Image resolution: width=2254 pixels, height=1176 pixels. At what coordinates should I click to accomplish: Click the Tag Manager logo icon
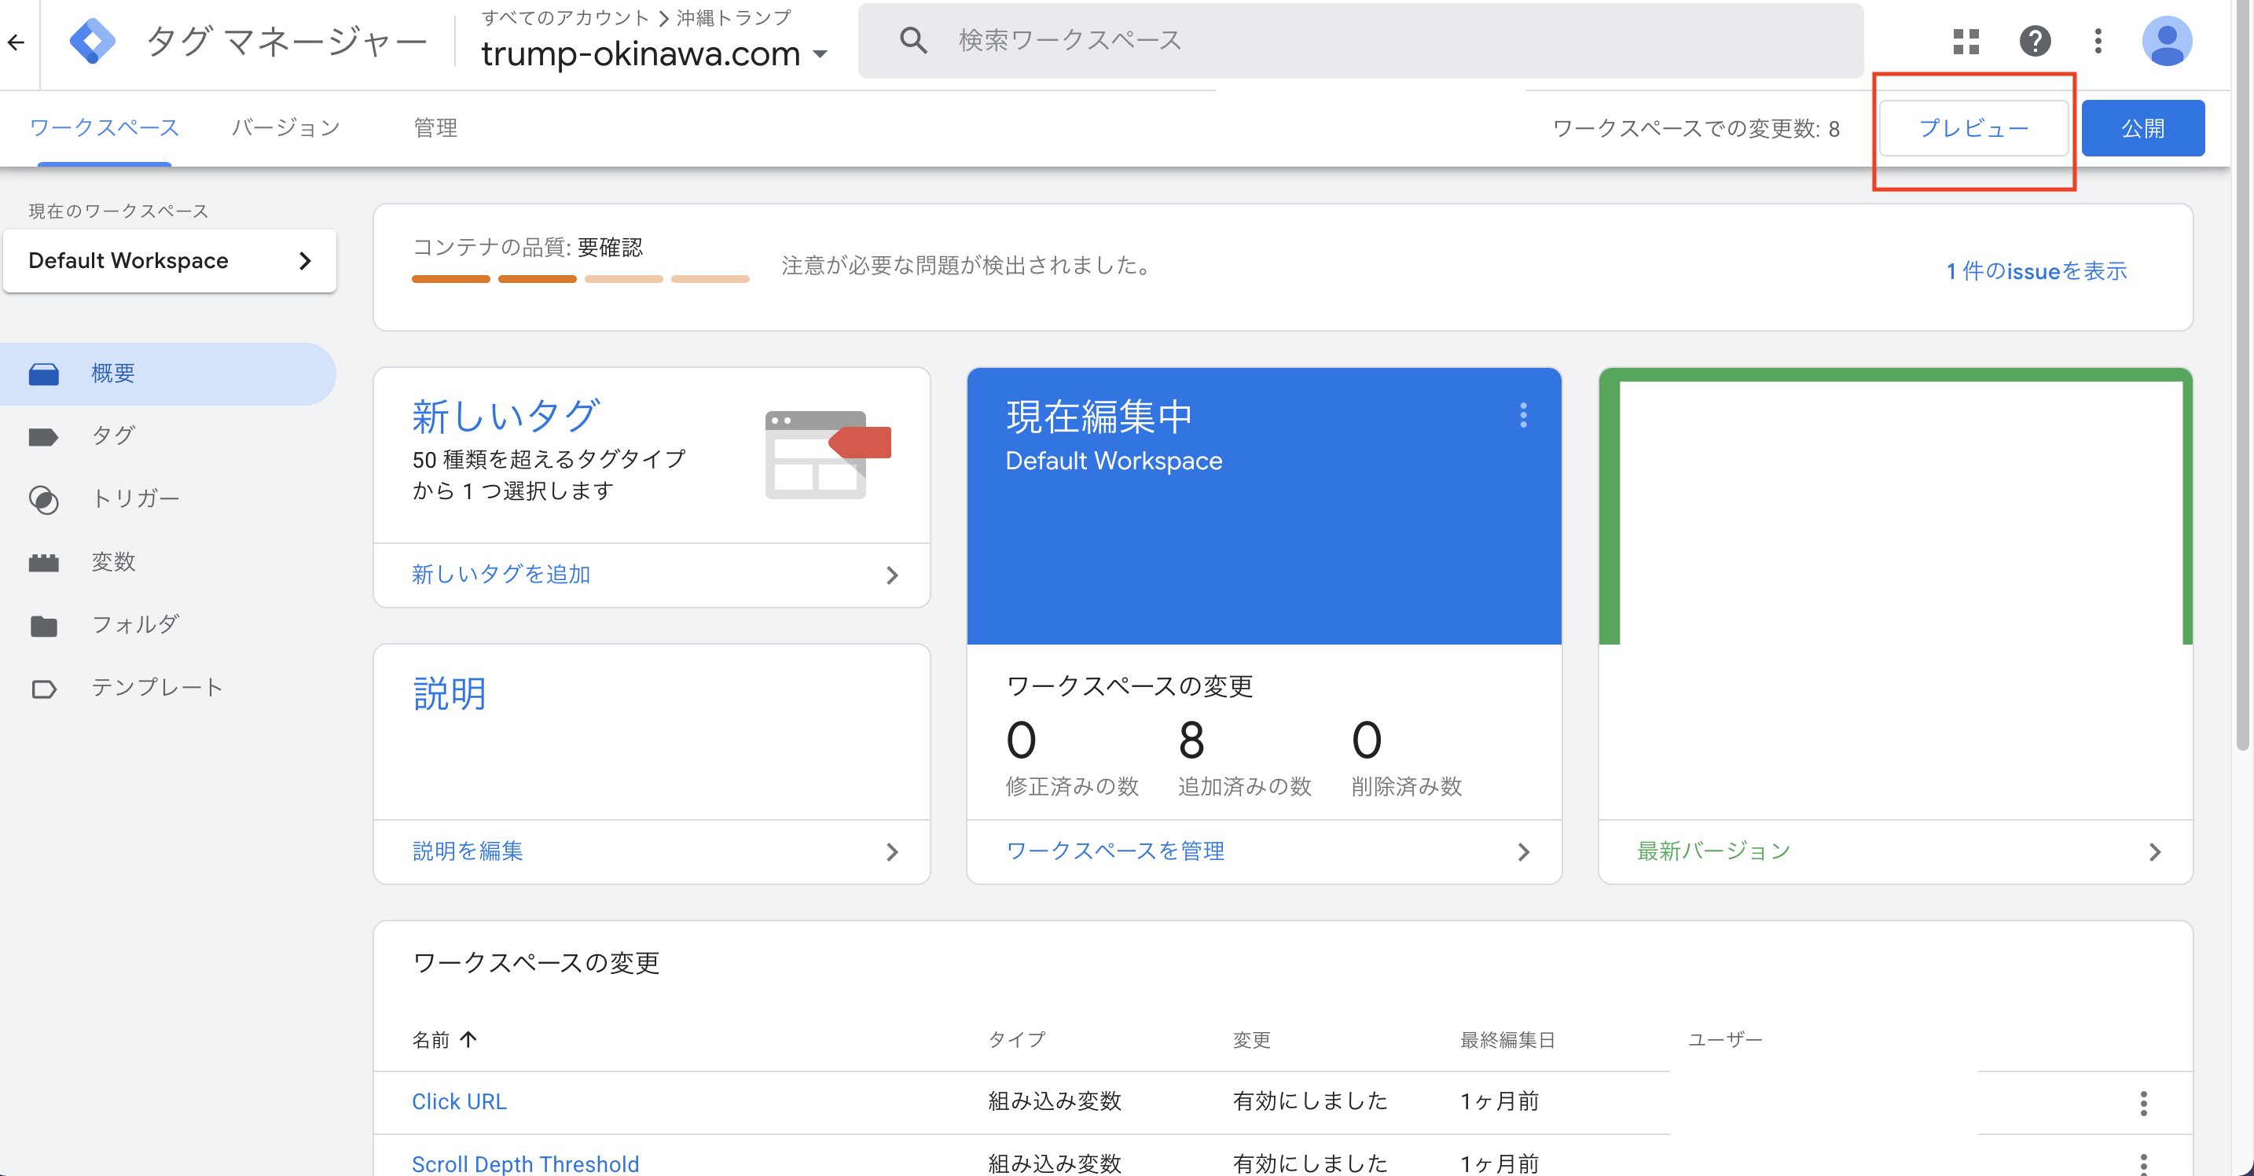point(92,40)
